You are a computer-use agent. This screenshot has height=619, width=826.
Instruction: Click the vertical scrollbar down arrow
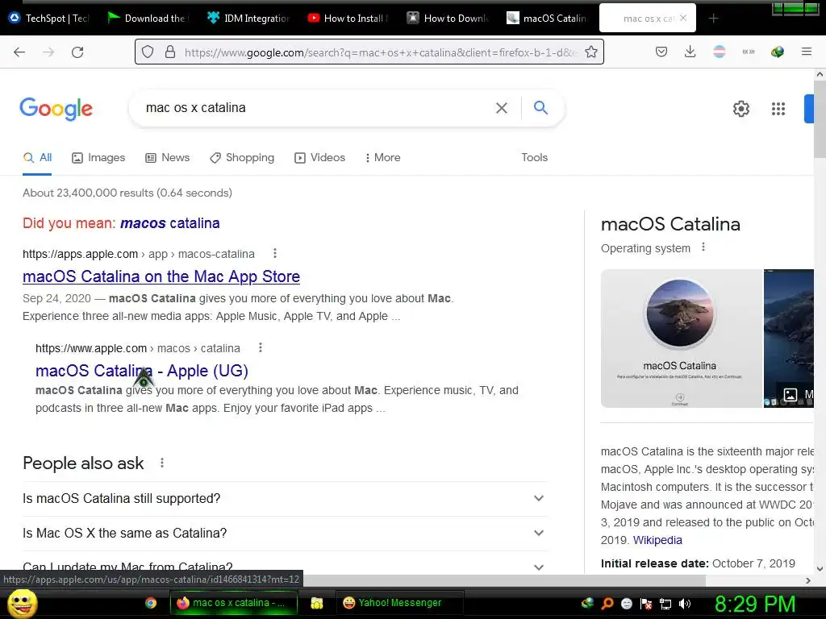tap(820, 568)
